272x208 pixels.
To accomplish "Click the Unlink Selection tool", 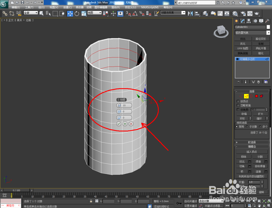I will click(12, 13).
